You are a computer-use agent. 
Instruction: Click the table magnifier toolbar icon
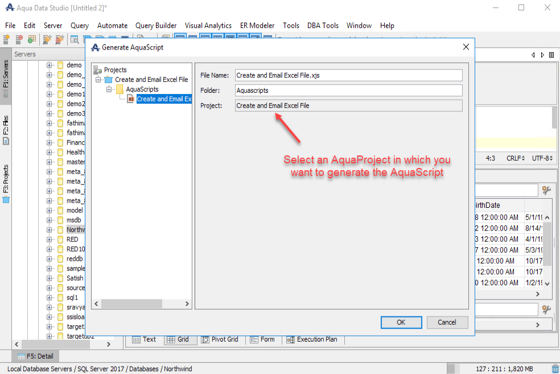(x=75, y=39)
